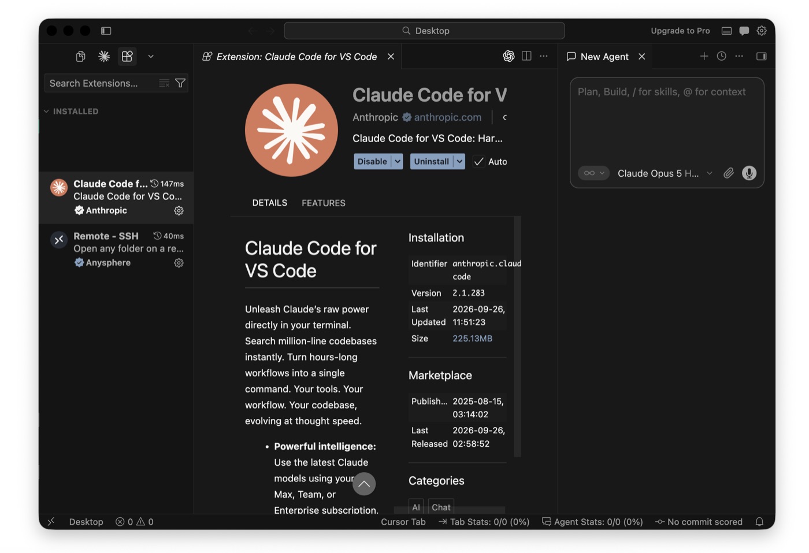
Task: Click the Desktop search bar
Action: (x=424, y=31)
